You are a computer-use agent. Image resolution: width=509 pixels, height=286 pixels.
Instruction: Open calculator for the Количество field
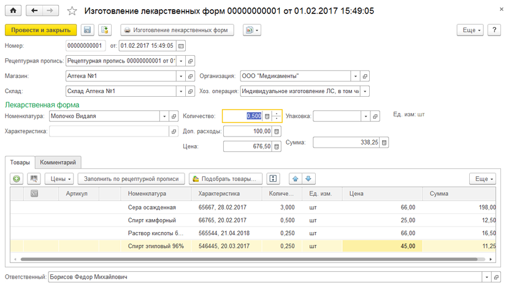[x=267, y=116]
